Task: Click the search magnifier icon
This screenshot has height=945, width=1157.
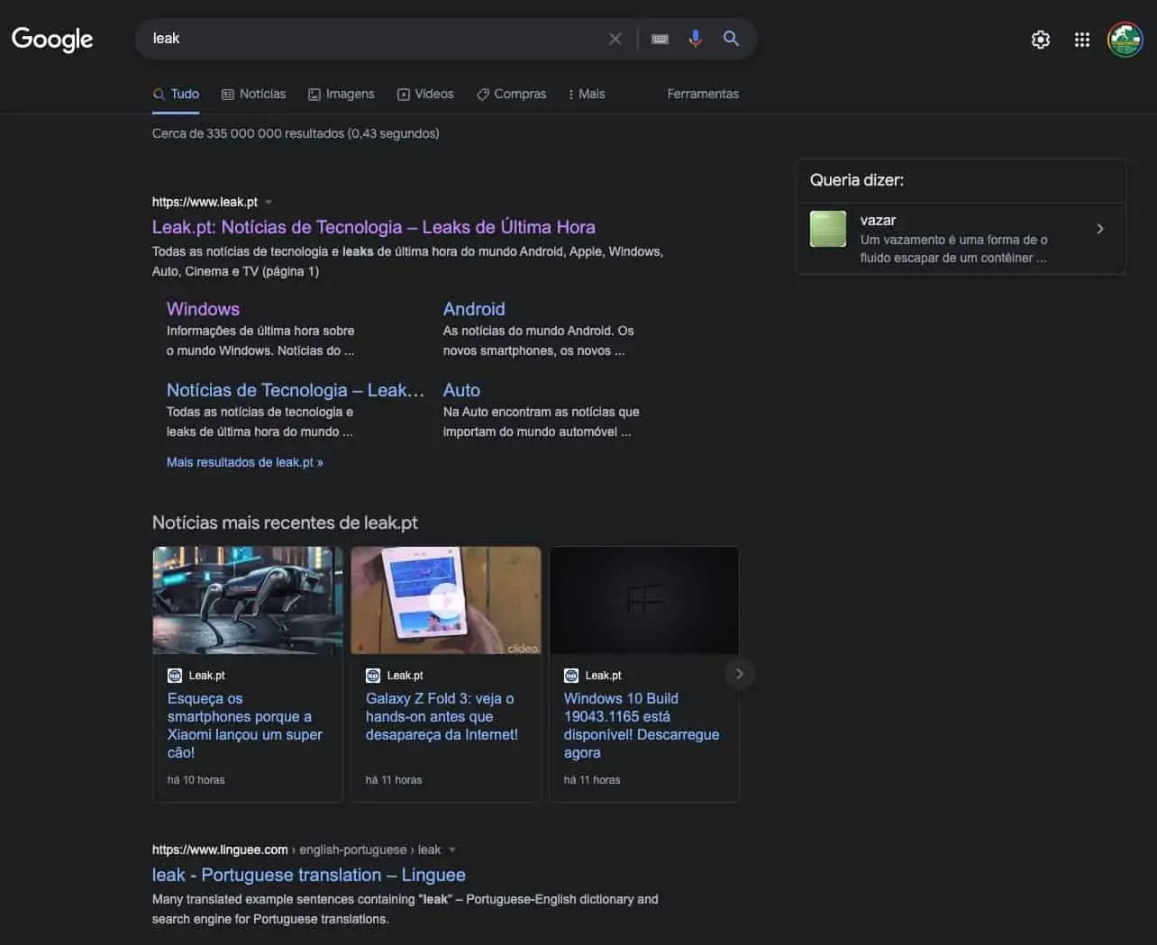Action: tap(730, 39)
